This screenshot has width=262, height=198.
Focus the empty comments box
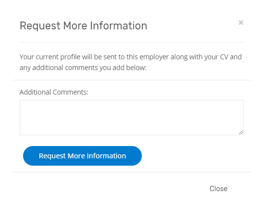click(131, 118)
